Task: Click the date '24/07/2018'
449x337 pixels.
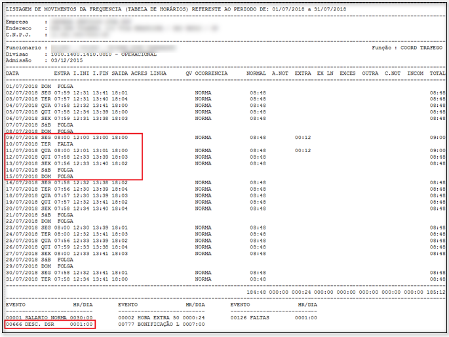Action: tap(22, 234)
